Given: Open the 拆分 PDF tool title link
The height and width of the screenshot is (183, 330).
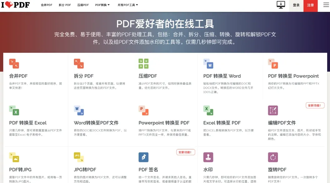Looking at the screenshot, I should point(84,76).
